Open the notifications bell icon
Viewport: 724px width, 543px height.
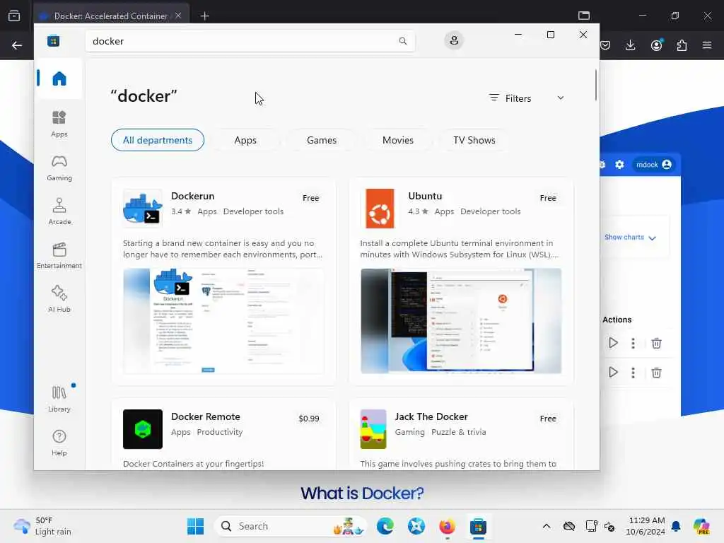(676, 526)
